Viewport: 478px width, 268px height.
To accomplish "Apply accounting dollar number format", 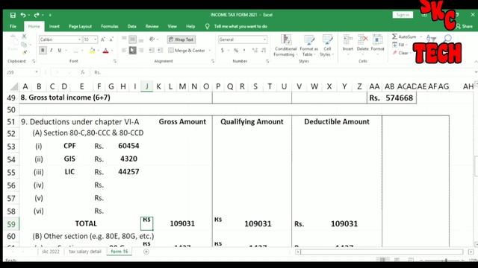I will click(x=223, y=51).
